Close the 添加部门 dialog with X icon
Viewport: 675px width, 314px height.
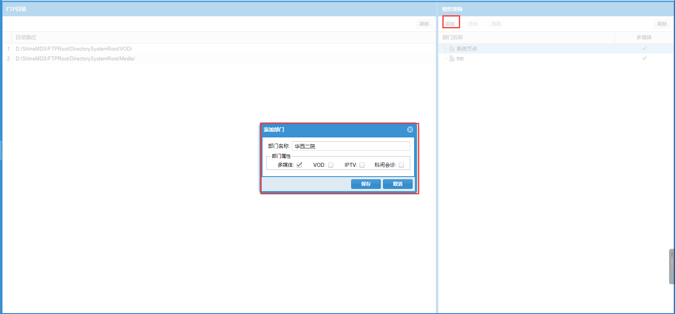tap(410, 130)
